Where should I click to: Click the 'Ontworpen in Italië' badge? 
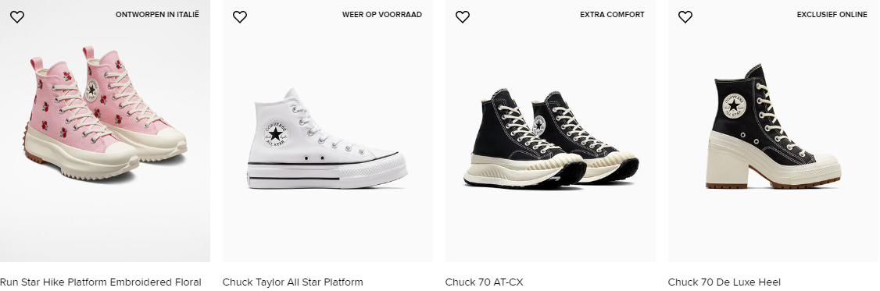(x=157, y=15)
